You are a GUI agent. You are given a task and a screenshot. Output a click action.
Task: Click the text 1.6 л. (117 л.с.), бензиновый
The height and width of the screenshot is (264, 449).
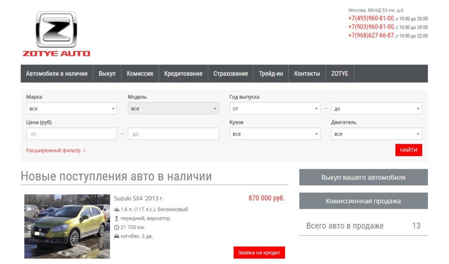click(x=154, y=209)
